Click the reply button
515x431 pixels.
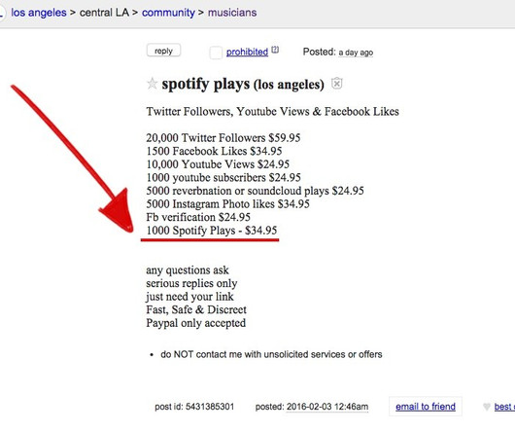(163, 51)
